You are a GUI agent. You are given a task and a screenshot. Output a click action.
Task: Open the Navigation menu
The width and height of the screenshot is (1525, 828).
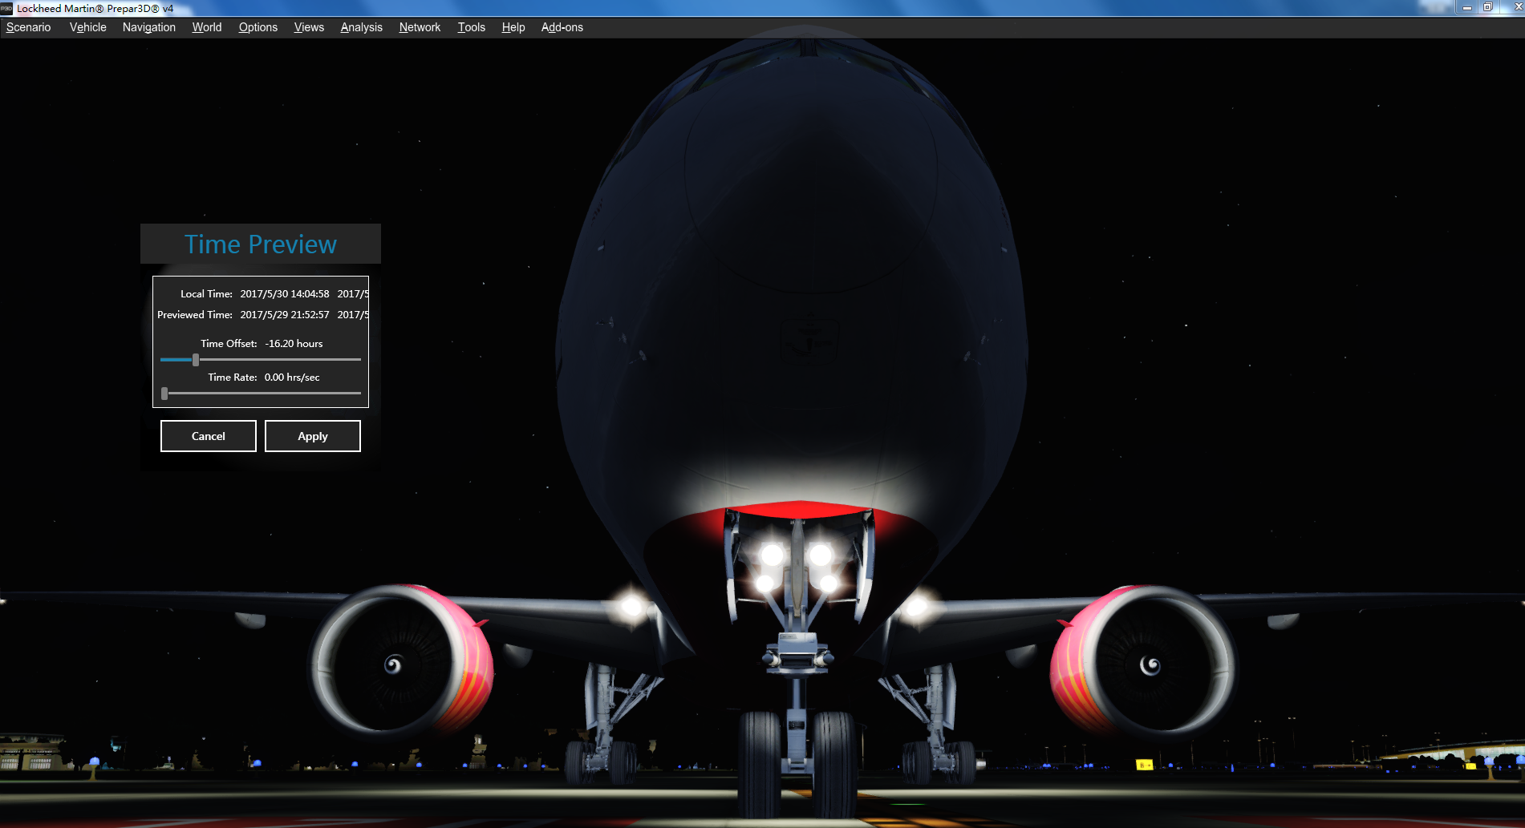click(x=148, y=27)
